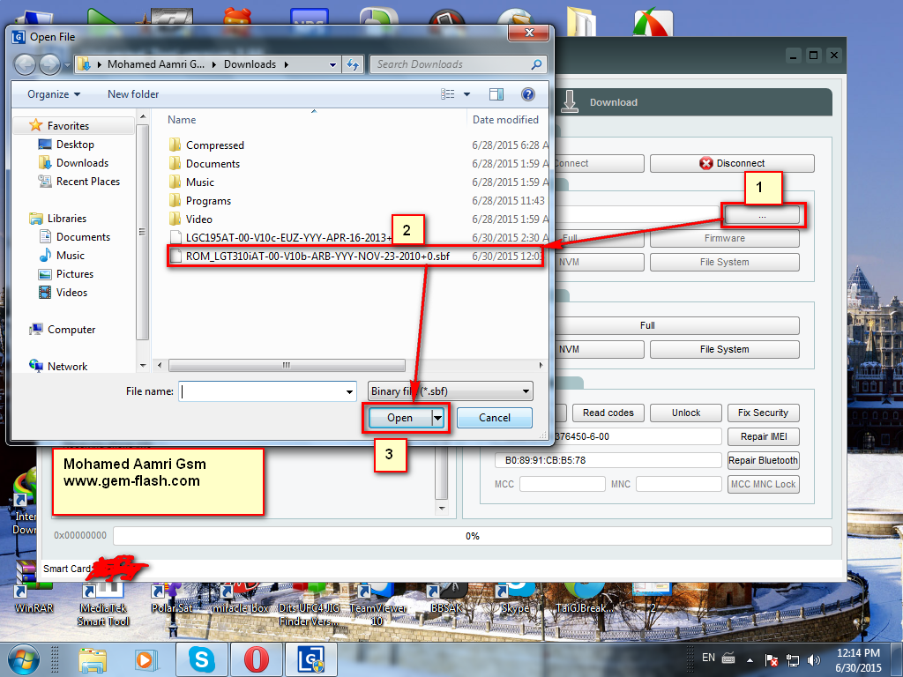The height and width of the screenshot is (677, 903).
Task: Click the Unlock button
Action: pyautogui.click(x=686, y=413)
